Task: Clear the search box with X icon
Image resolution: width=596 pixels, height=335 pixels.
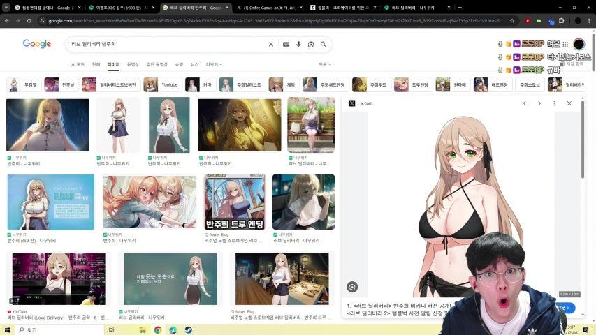Action: click(271, 45)
